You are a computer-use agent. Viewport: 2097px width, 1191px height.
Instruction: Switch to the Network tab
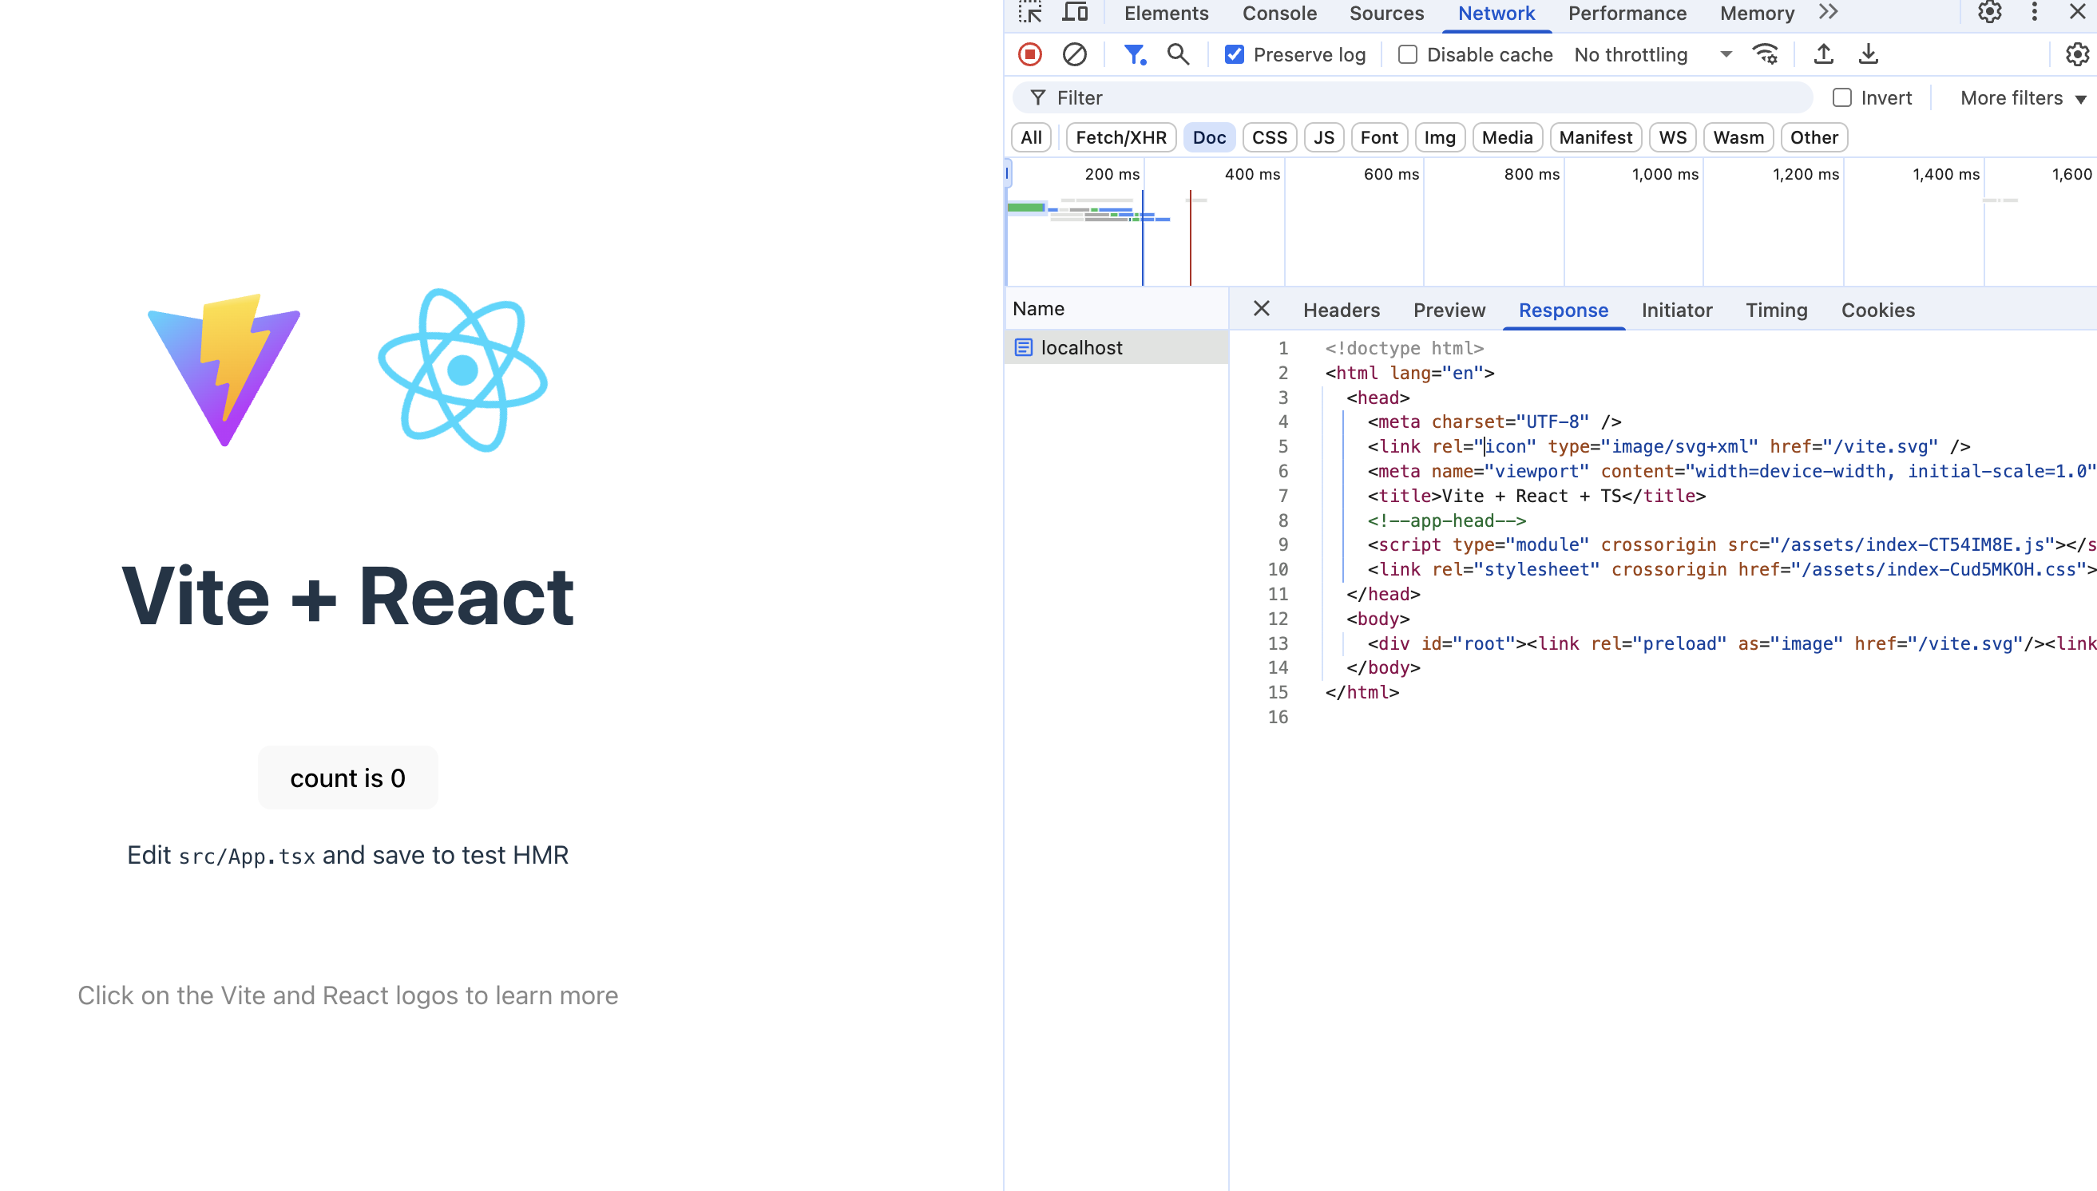tap(1496, 13)
